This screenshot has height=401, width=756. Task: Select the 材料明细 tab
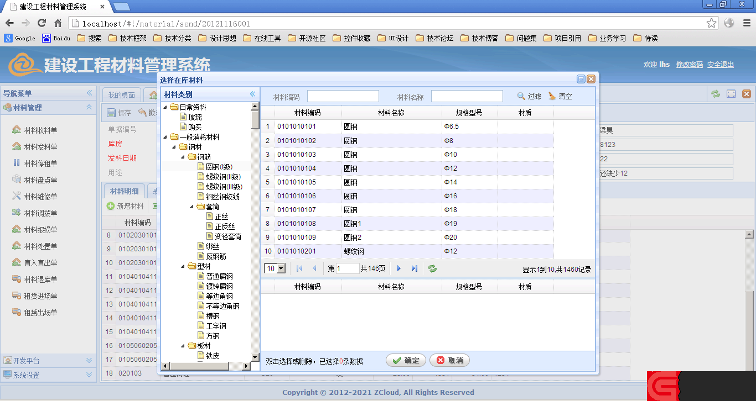125,191
